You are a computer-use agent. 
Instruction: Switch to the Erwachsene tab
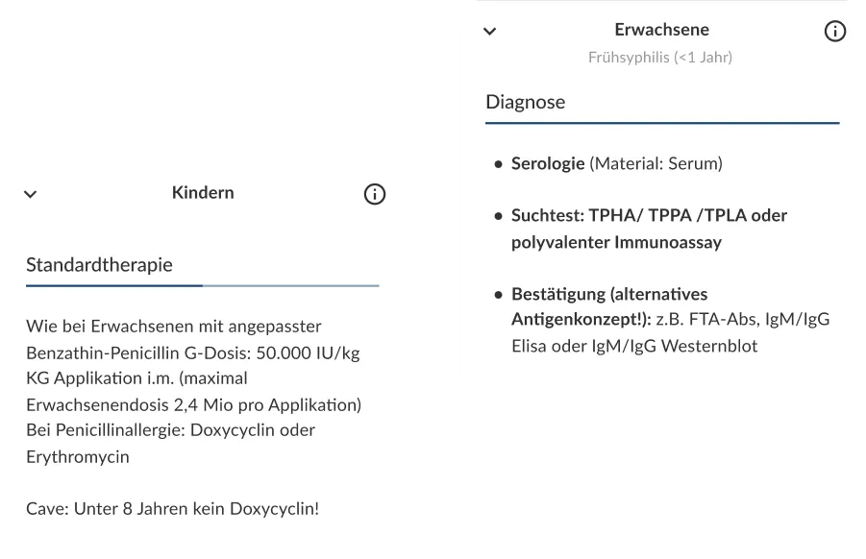pos(661,30)
